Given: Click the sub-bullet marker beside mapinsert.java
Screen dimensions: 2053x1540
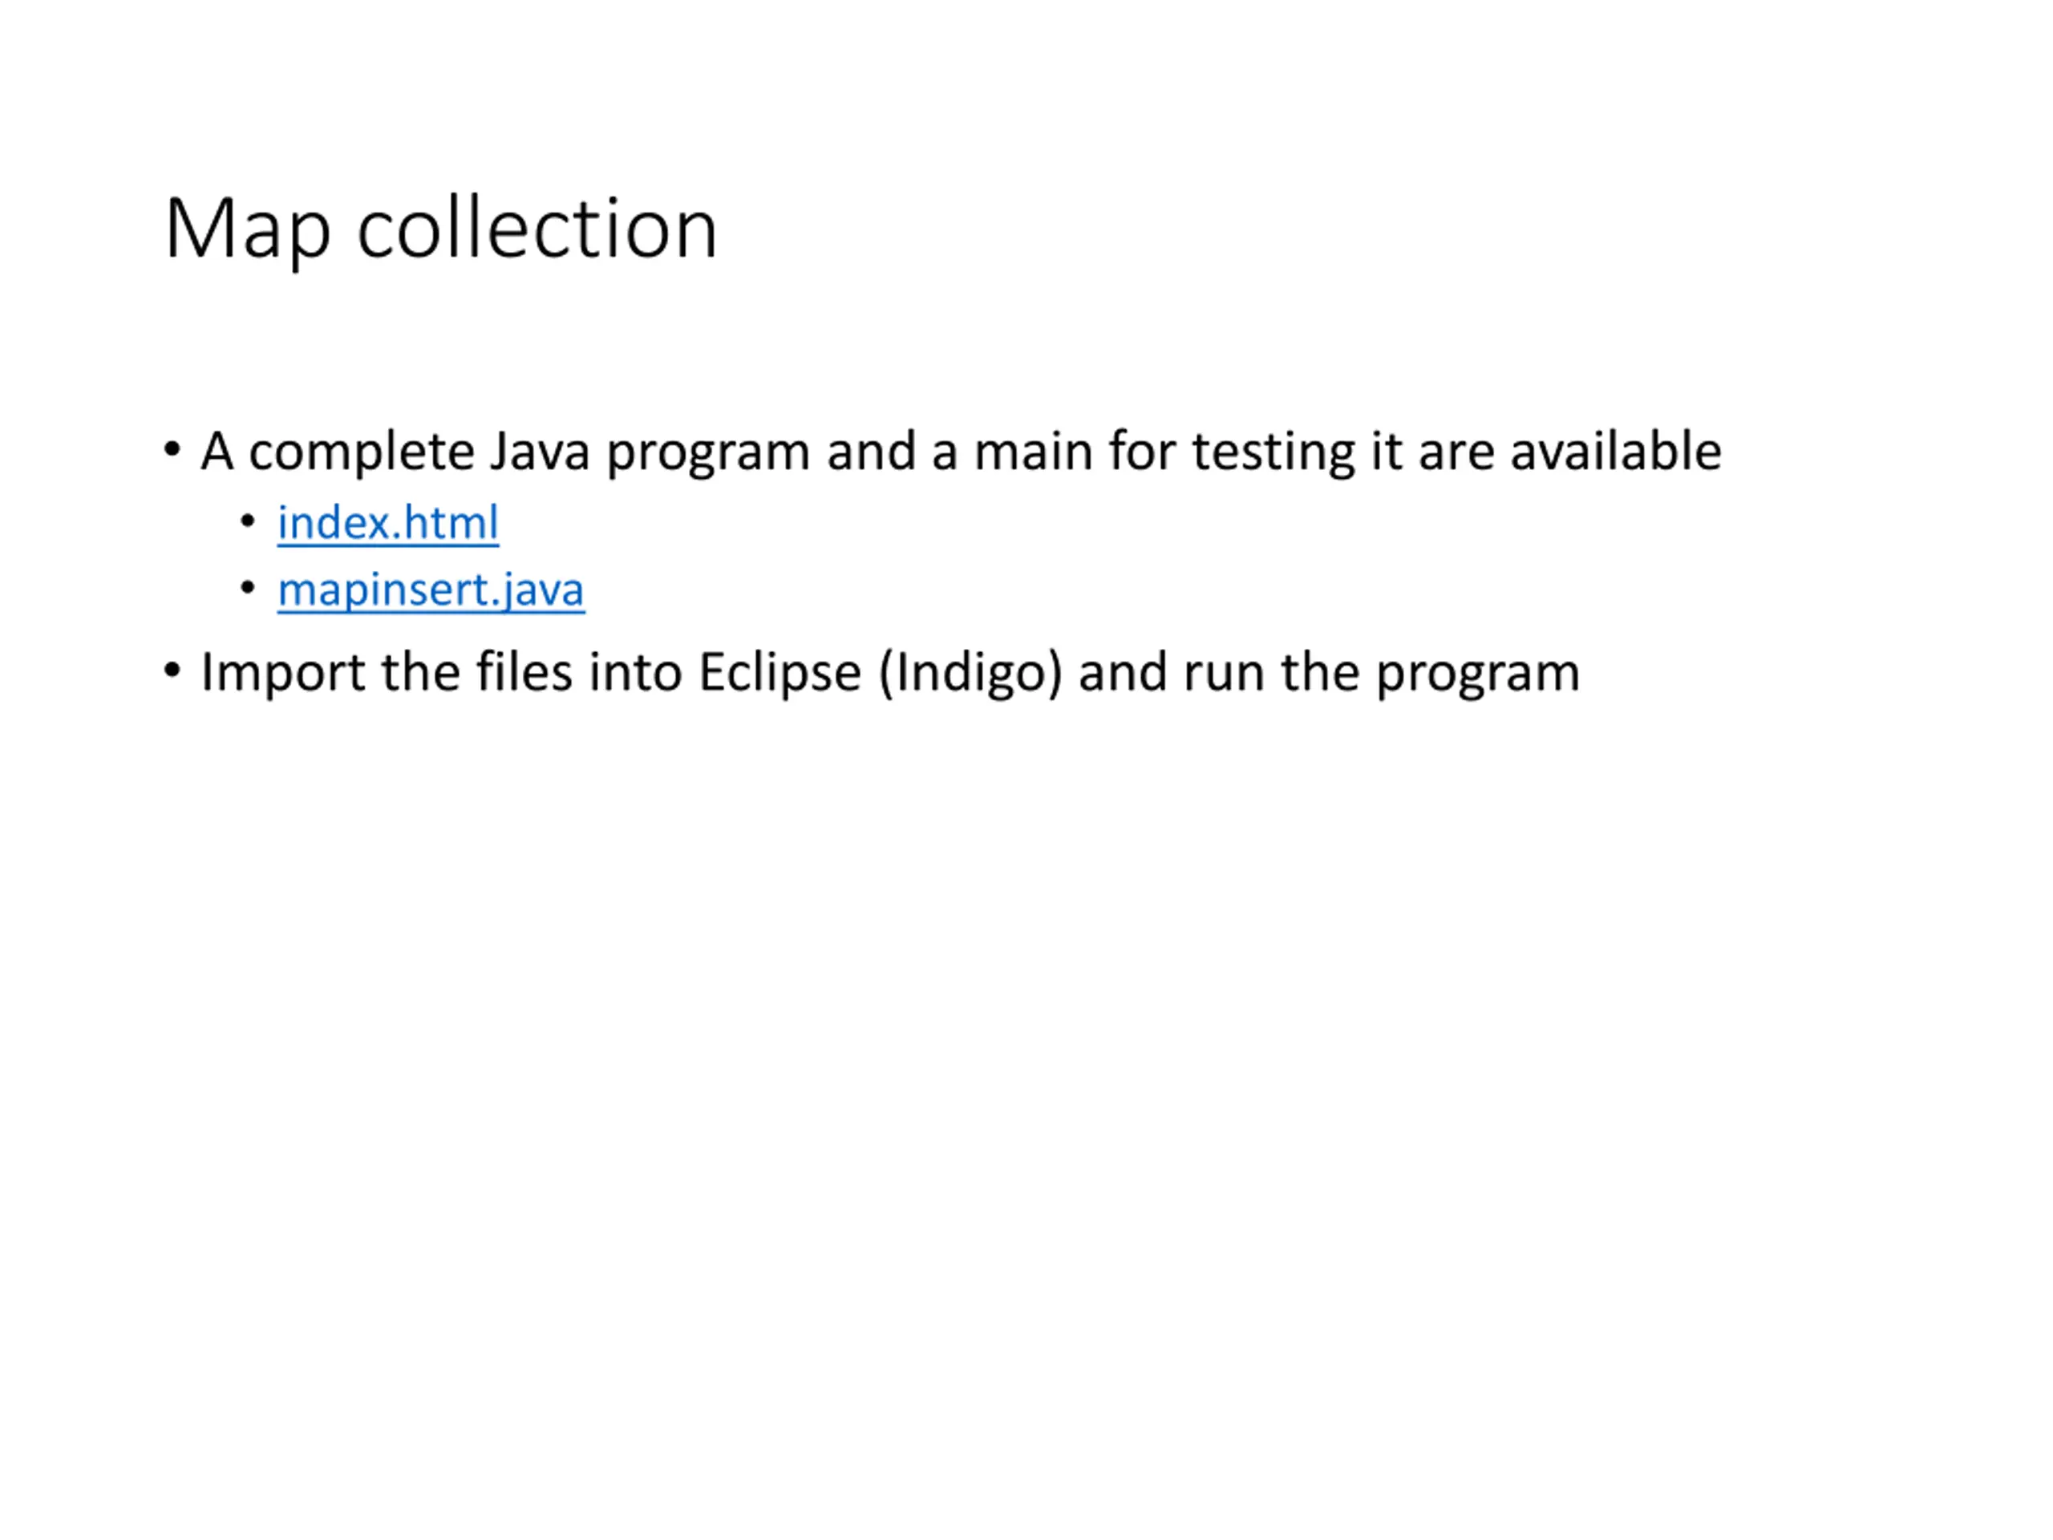Looking at the screenshot, I should [248, 589].
